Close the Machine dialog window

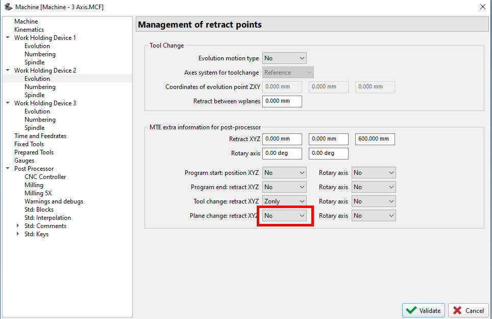click(483, 7)
